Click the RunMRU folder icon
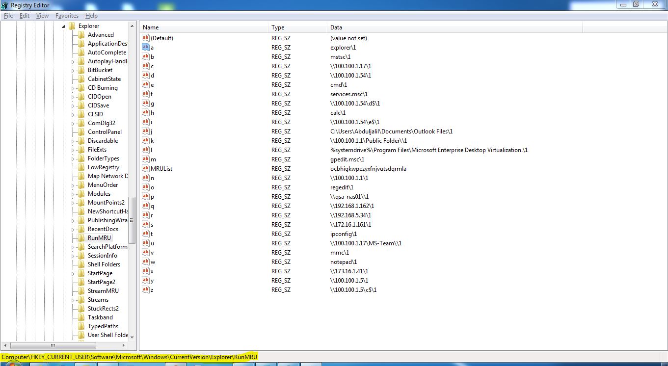668x366 pixels. 81,238
